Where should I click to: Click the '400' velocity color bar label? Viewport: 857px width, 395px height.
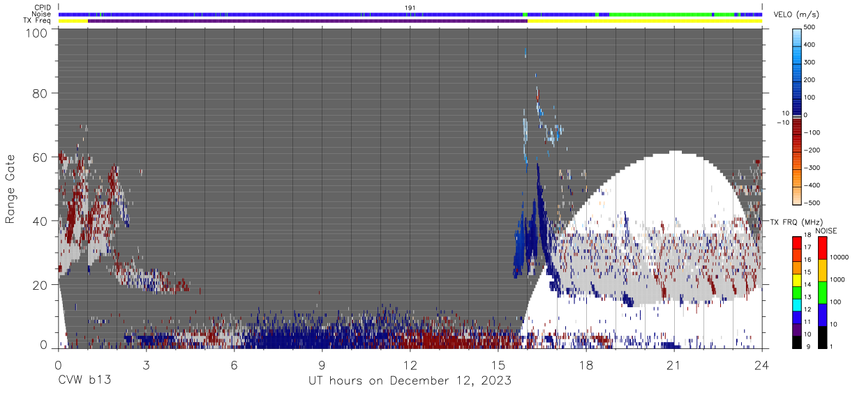tap(810, 45)
